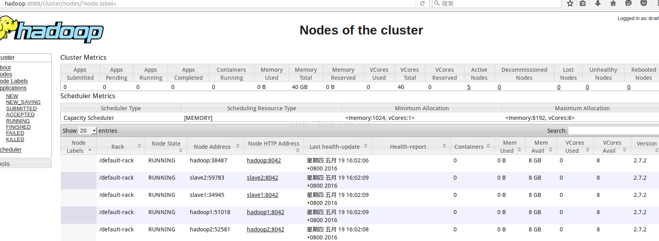
Task: Bookmark this page with the star icon
Action: tap(570, 4)
